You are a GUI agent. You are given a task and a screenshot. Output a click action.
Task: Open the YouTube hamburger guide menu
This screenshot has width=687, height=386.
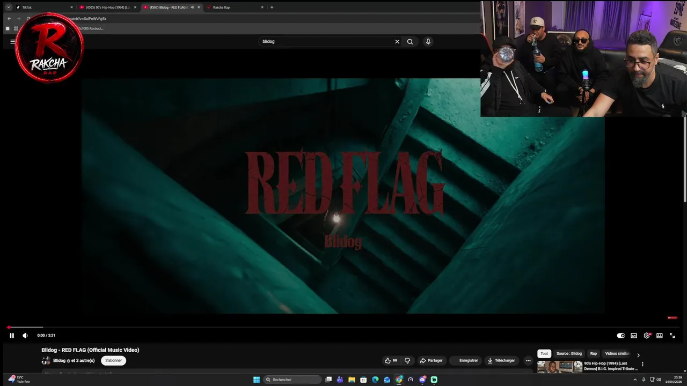coord(12,41)
